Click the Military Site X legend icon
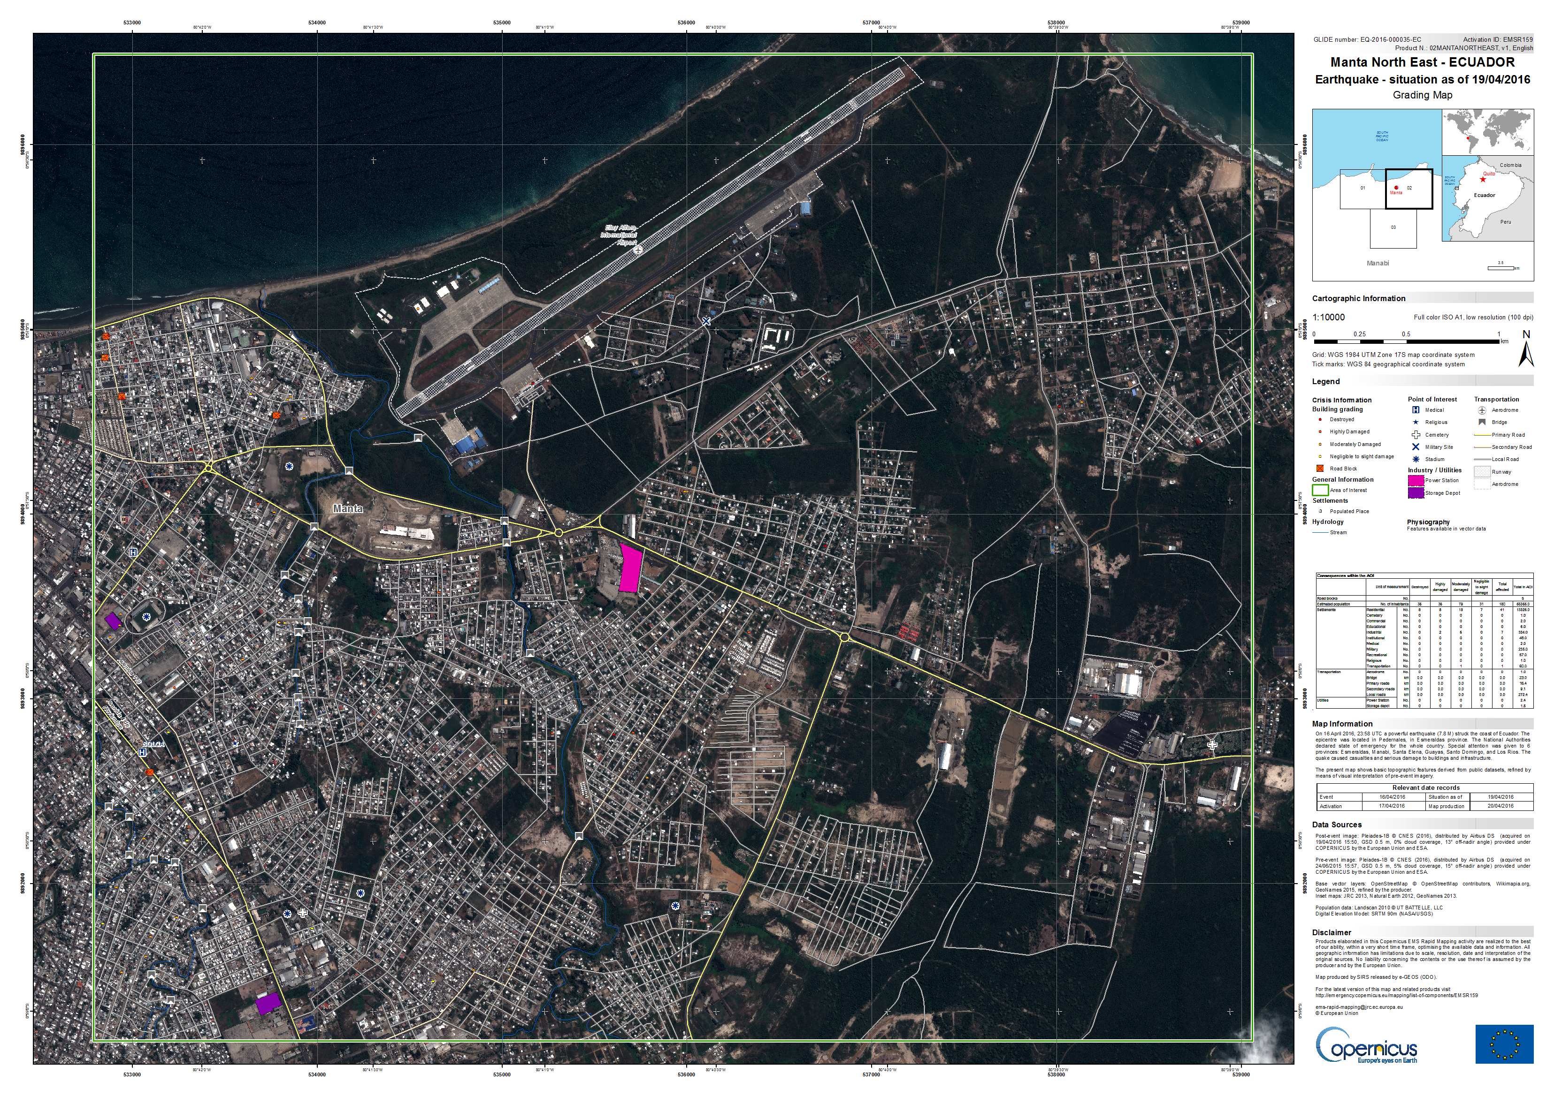Screen dimensions: 1554x1097 click(1415, 447)
